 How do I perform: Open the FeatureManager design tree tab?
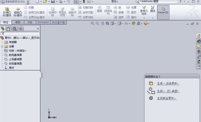click(3, 29)
